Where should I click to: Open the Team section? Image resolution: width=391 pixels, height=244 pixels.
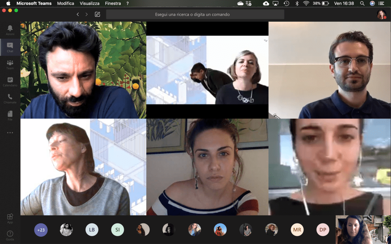(10, 64)
